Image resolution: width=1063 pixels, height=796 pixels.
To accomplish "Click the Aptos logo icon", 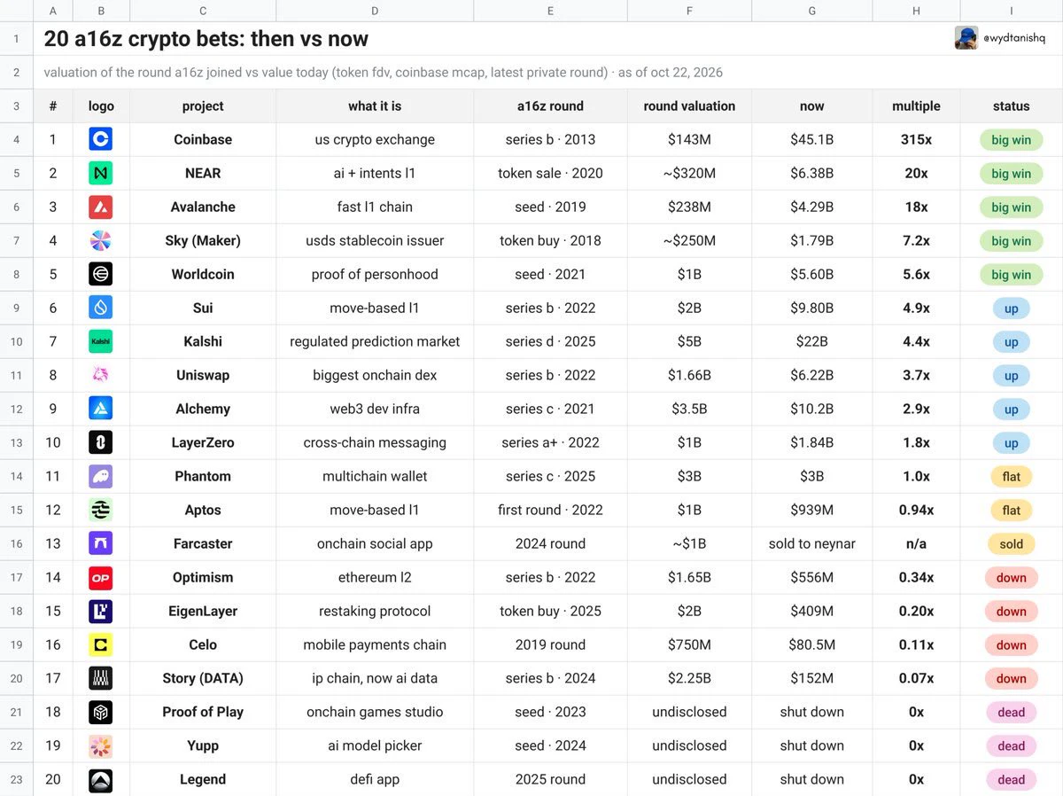I will [101, 510].
